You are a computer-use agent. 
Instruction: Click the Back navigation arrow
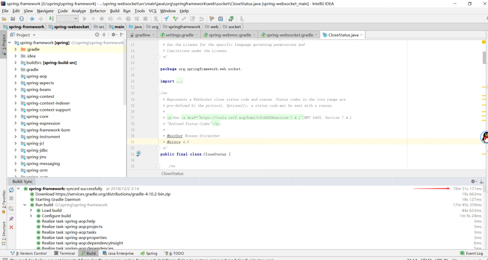pyautogui.click(x=32, y=19)
